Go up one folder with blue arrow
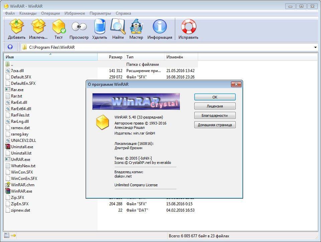The height and width of the screenshot is (242, 321). [10, 47]
